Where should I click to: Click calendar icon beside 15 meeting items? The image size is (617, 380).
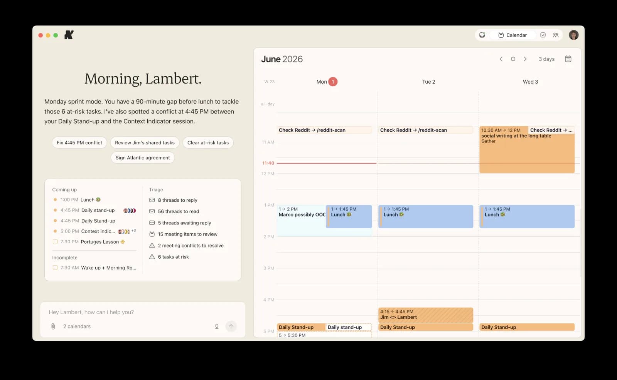(152, 234)
